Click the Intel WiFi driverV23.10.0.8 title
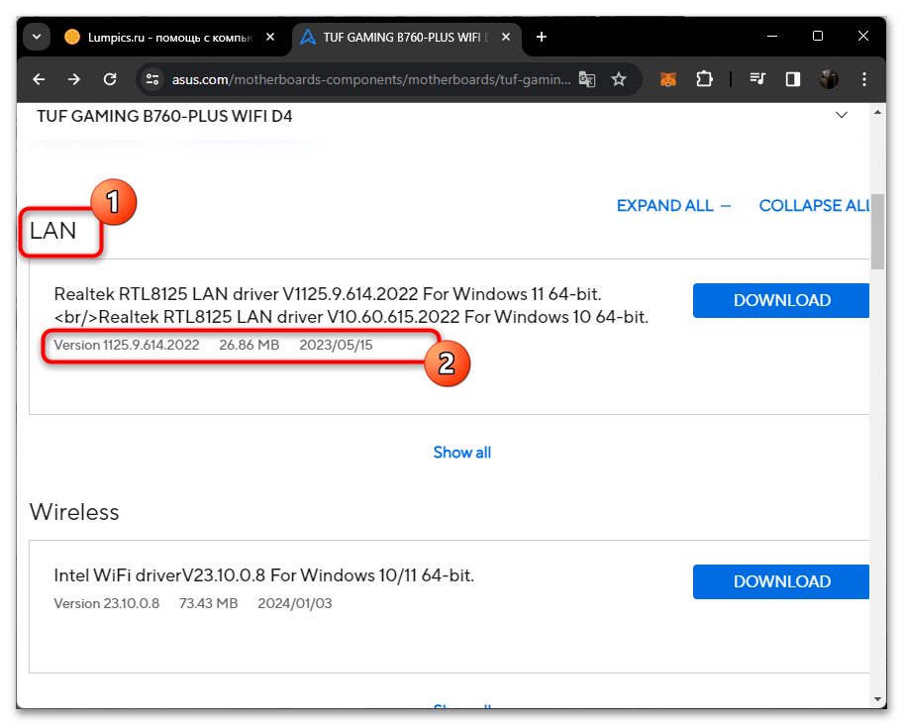 (263, 575)
